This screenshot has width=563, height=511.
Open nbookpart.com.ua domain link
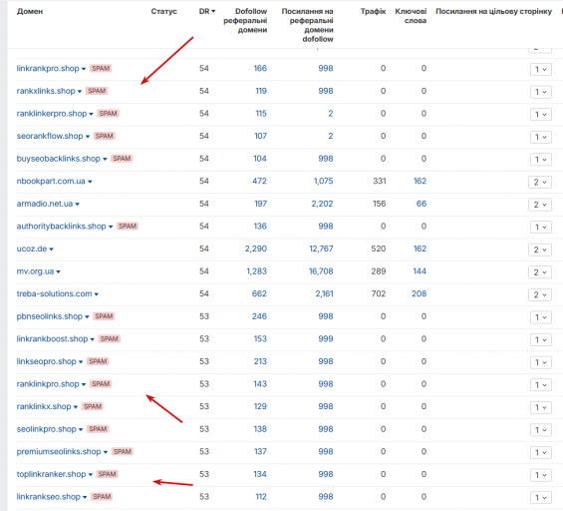tap(51, 181)
